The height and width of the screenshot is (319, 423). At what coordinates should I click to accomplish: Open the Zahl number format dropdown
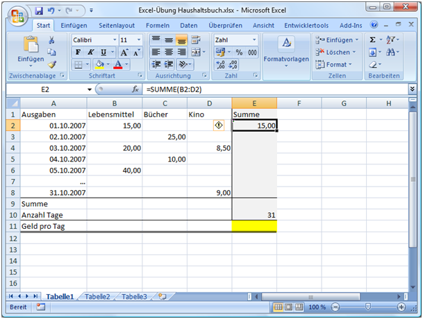(254, 40)
